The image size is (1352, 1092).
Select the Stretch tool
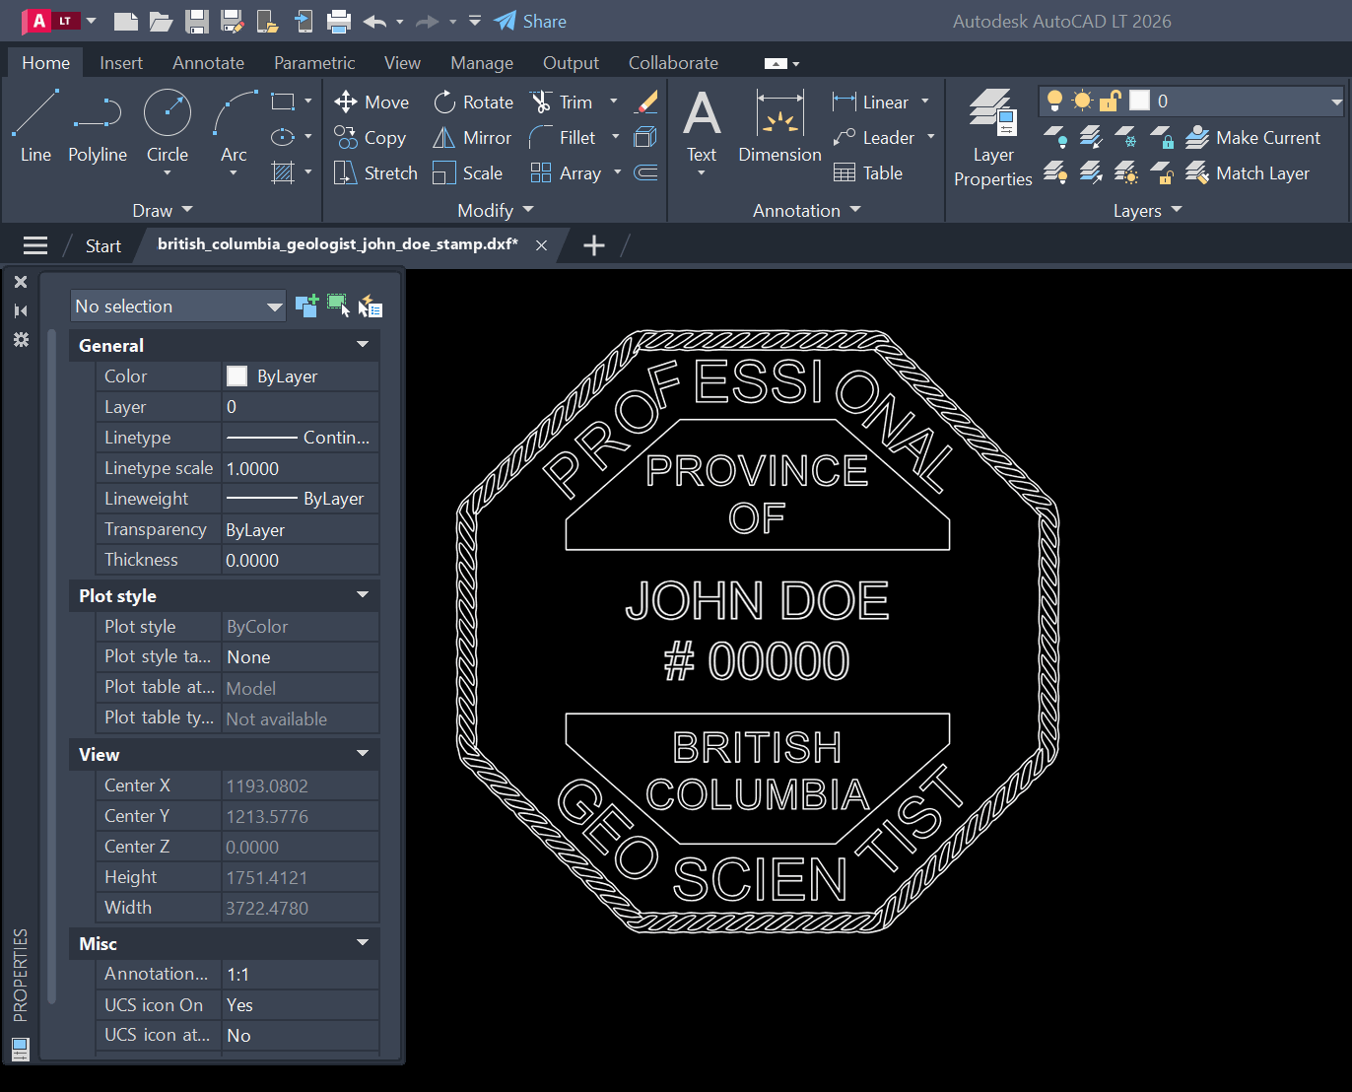[x=375, y=172]
